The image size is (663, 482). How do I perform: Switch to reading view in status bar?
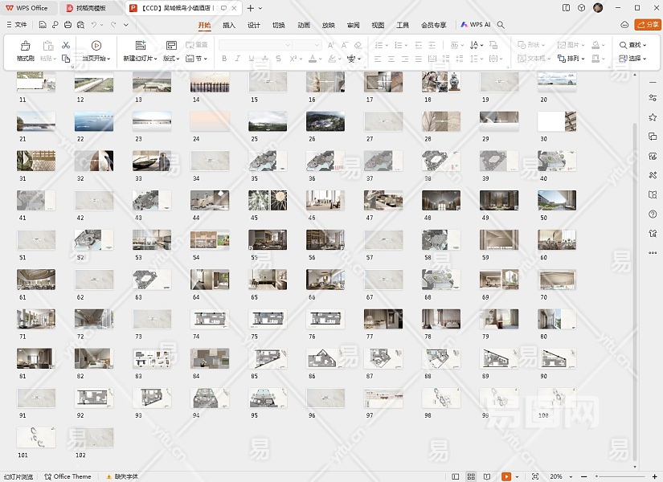pos(489,476)
